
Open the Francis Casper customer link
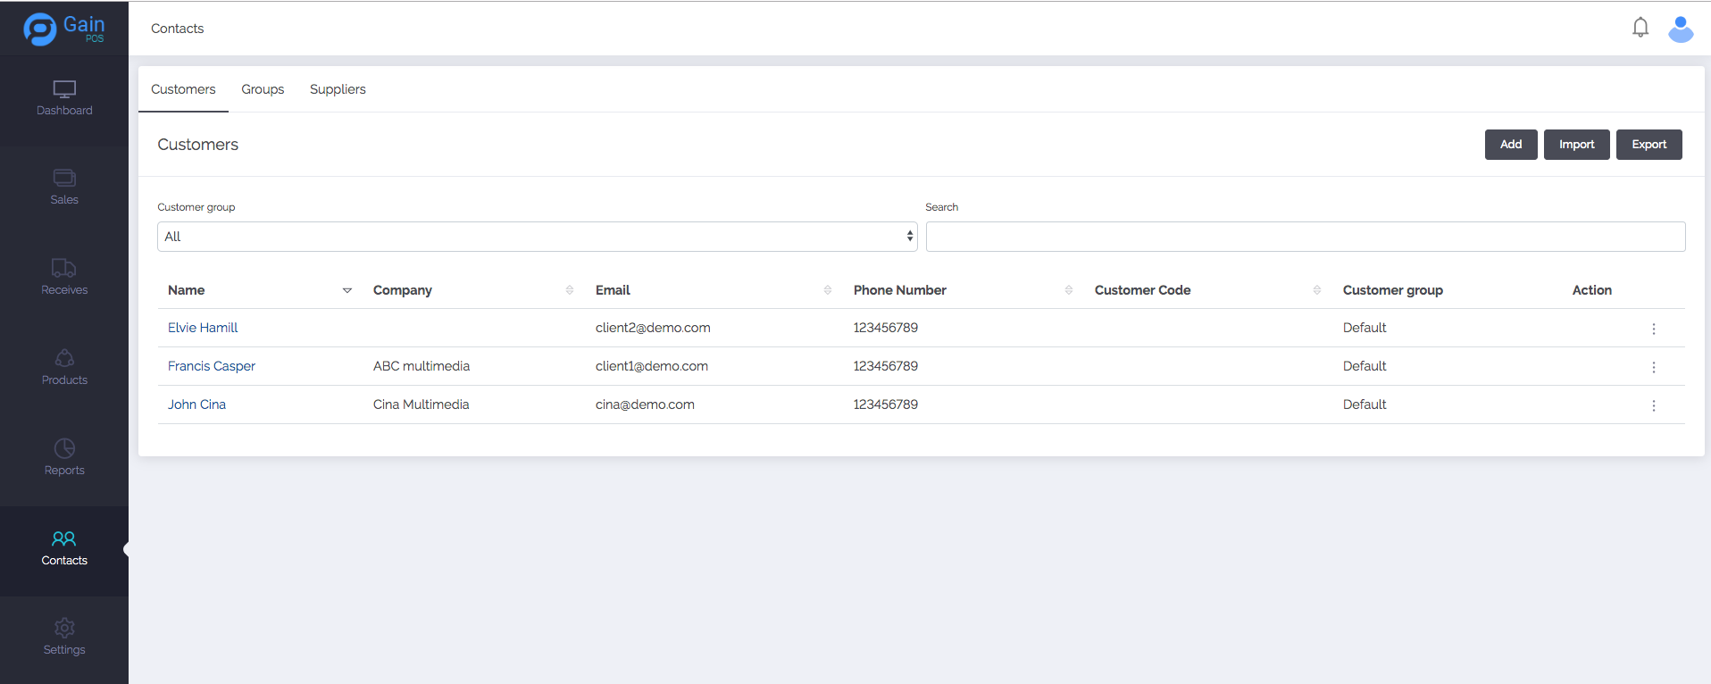point(212,366)
